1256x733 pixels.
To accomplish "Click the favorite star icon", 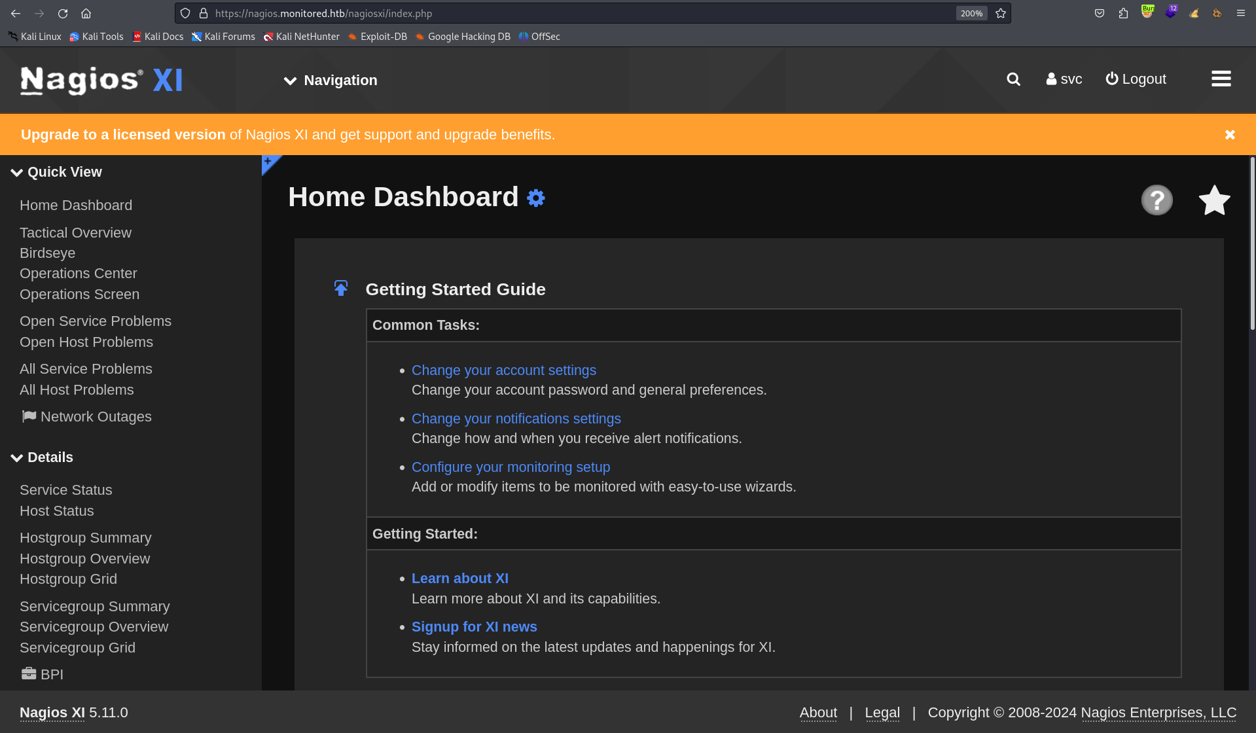I will pyautogui.click(x=1214, y=200).
